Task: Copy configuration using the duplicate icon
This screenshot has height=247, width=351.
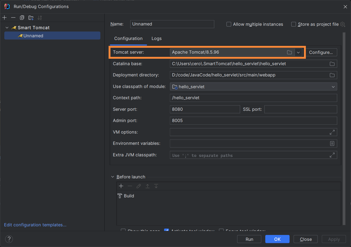Action: coord(22,18)
